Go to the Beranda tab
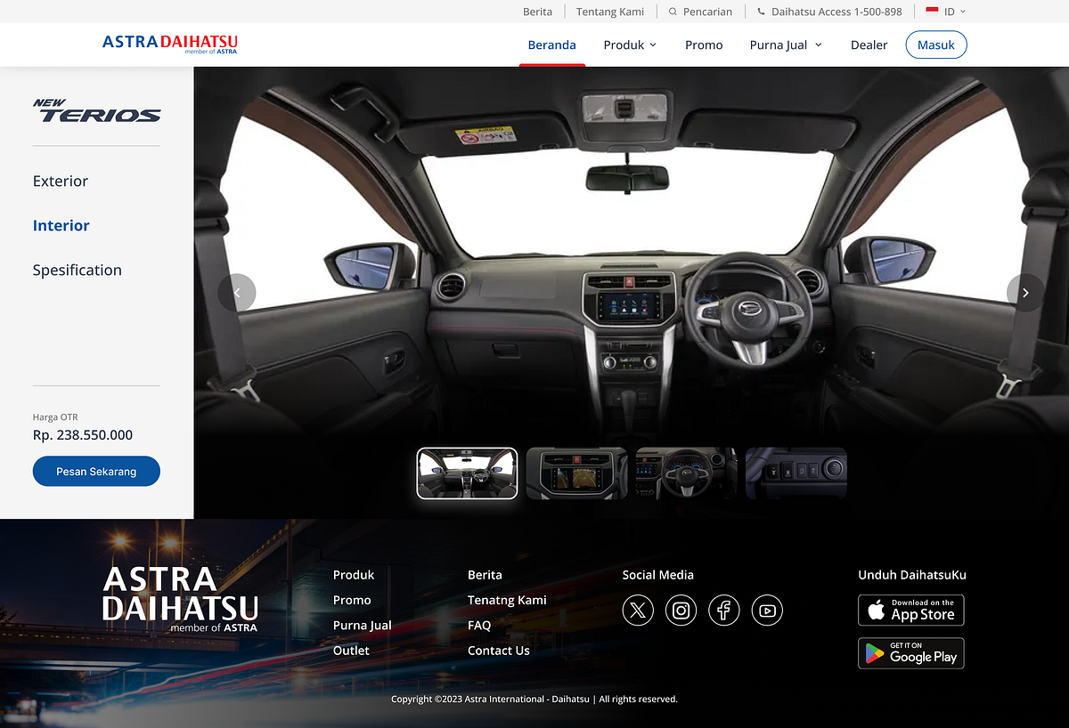 point(552,44)
